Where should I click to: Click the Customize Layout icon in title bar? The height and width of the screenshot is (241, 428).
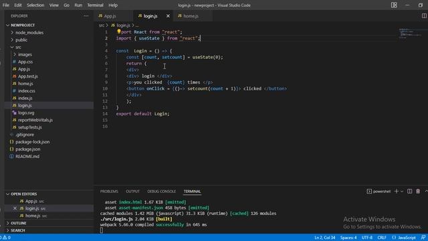[x=394, y=5]
